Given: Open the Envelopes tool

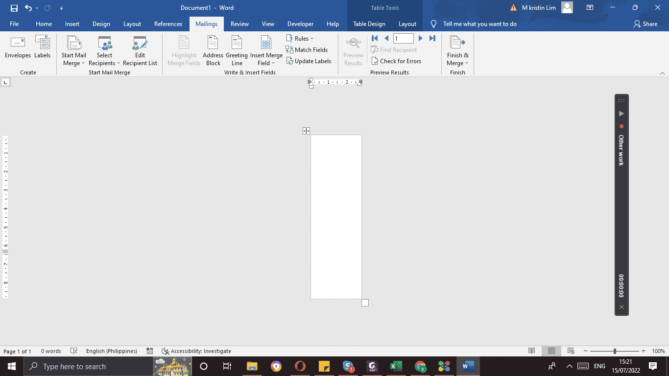Looking at the screenshot, I should [18, 48].
